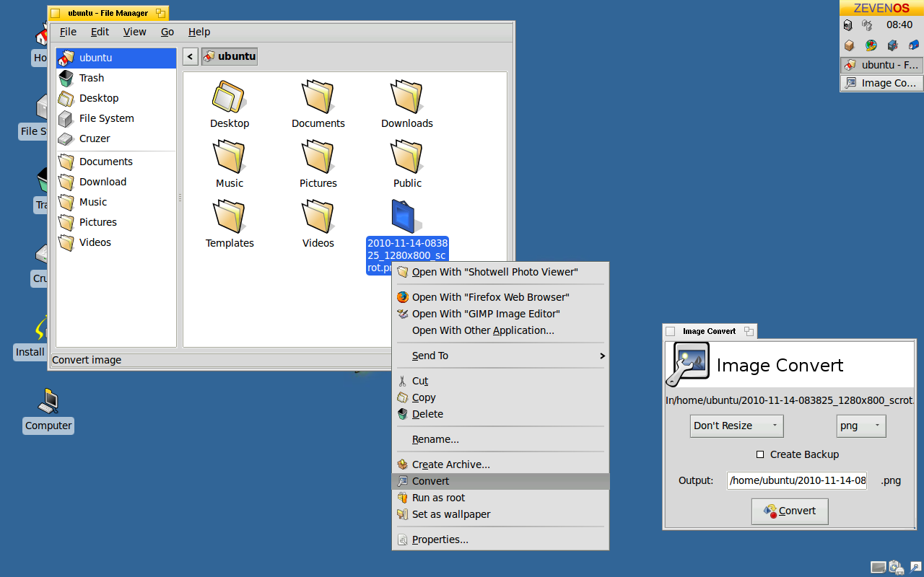Click the ubuntu path bar button
The width and height of the screenshot is (924, 577).
(230, 56)
